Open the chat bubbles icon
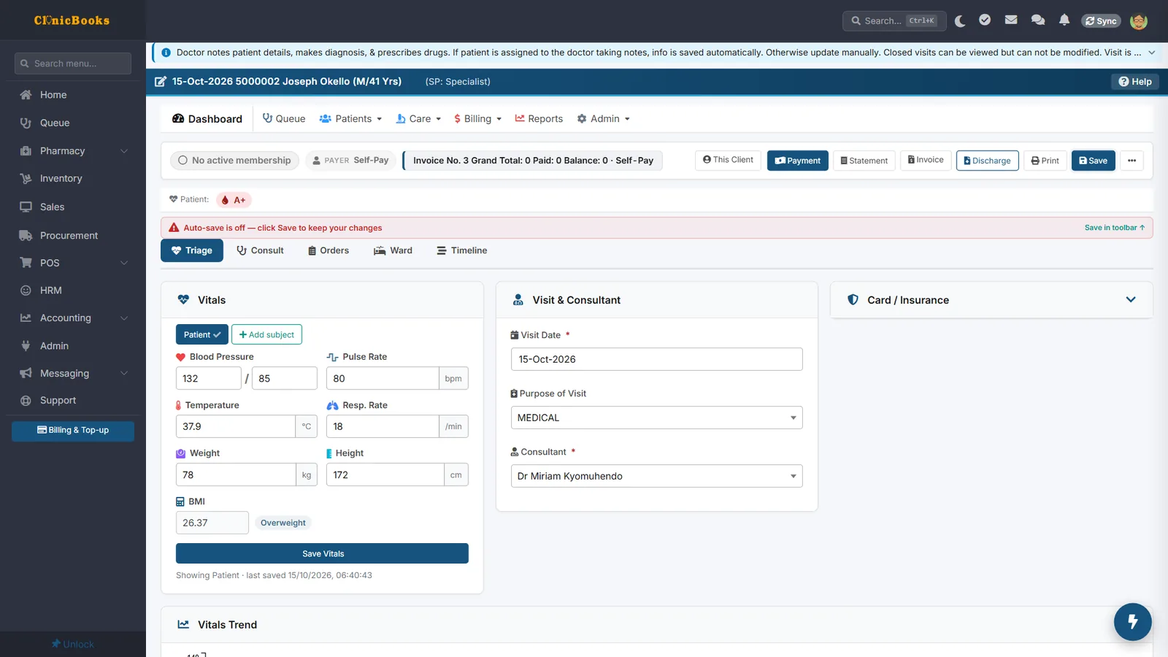This screenshot has width=1168, height=657. click(1038, 20)
